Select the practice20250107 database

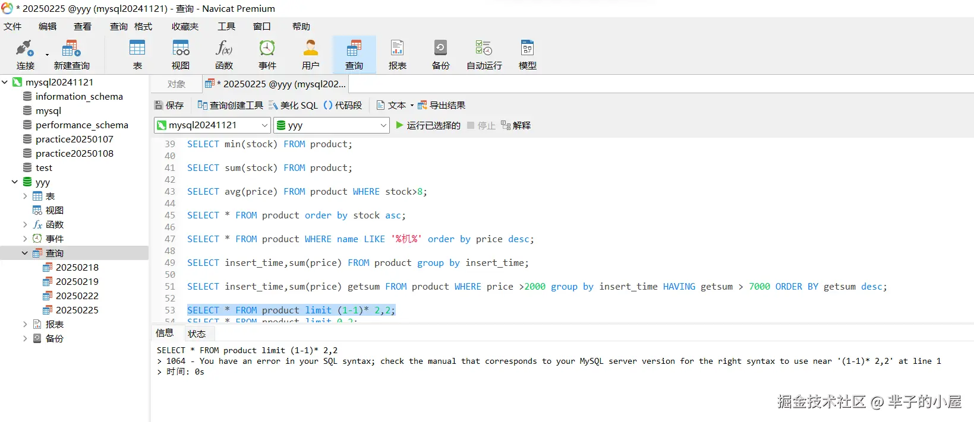(74, 139)
